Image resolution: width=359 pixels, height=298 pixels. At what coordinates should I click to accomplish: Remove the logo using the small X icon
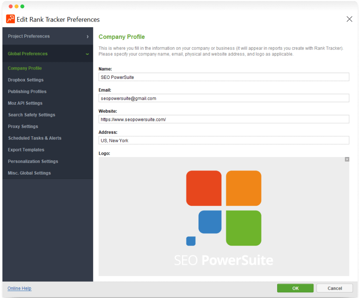click(347, 159)
